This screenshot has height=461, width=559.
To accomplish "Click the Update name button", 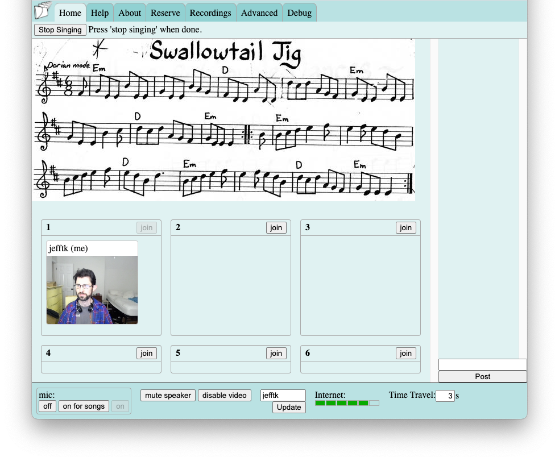I will [289, 407].
